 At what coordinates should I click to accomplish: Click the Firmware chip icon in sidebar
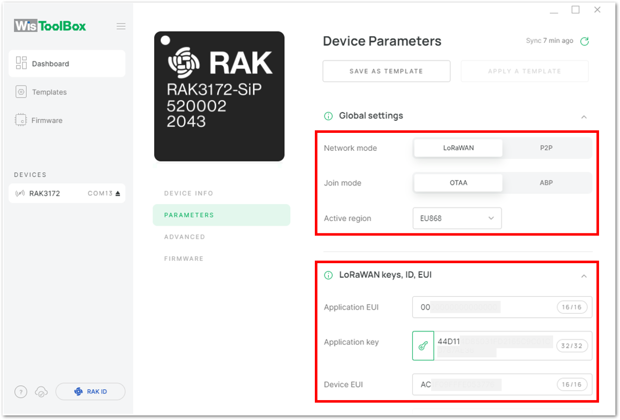click(21, 120)
